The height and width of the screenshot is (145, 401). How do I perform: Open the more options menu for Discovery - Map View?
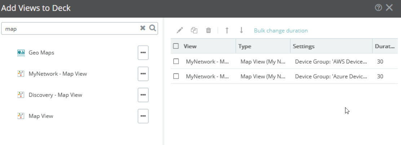point(143,95)
